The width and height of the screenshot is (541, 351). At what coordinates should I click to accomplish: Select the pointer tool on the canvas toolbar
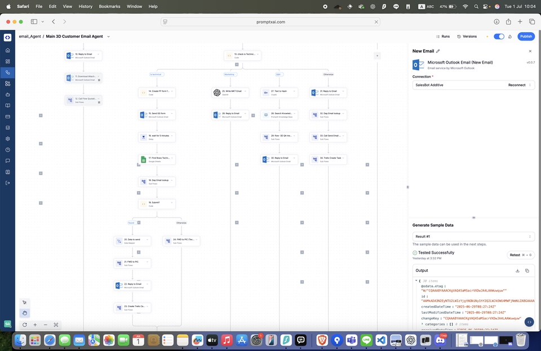(24, 302)
